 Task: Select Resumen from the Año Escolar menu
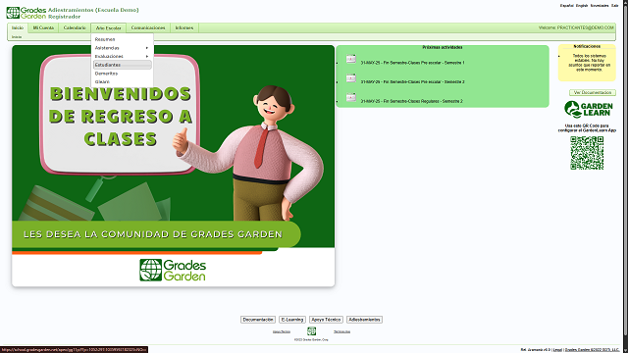(x=122, y=39)
